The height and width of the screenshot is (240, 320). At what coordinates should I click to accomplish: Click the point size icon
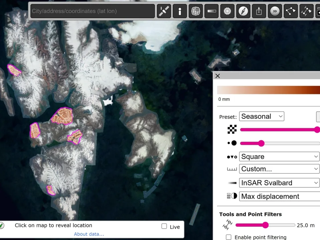pyautogui.click(x=232, y=143)
